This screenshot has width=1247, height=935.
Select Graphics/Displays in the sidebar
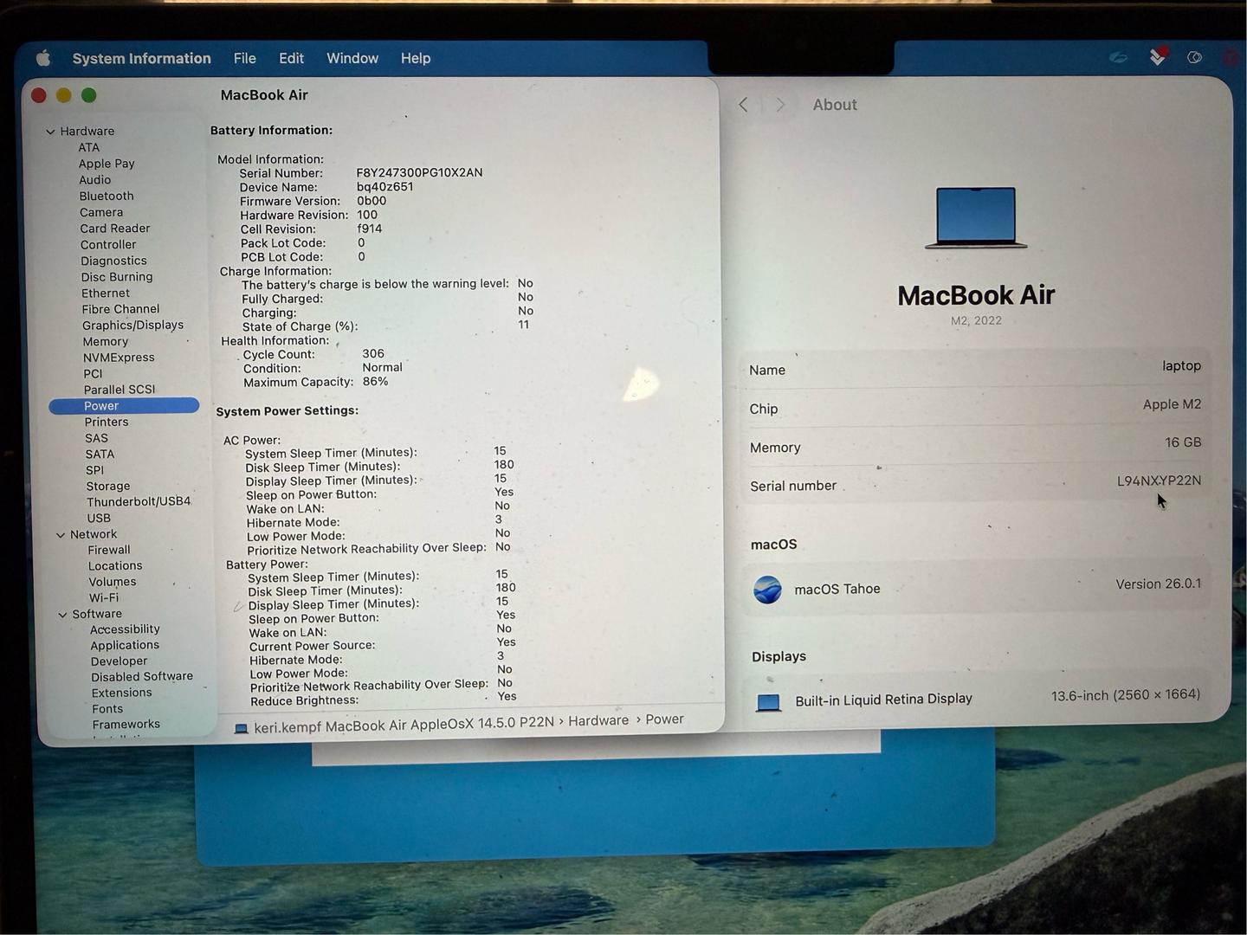[x=132, y=326]
